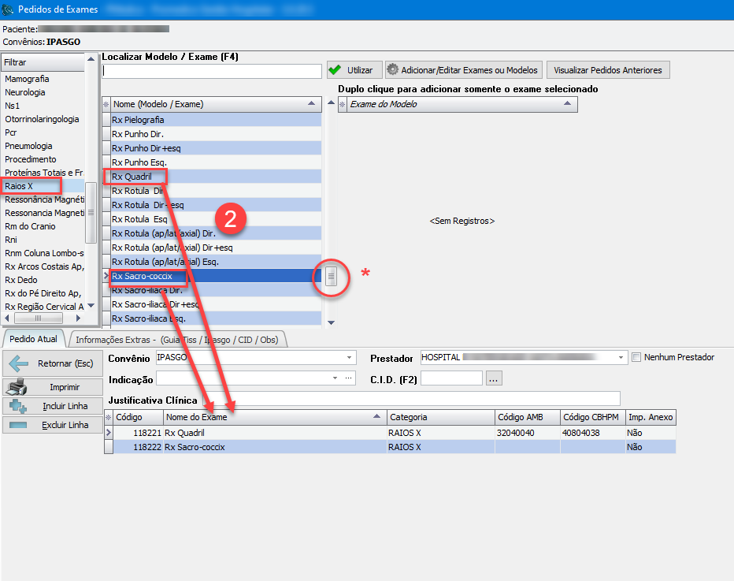This screenshot has height=581, width=734.
Task: Click the Localizar Modelo / Exame search field
Action: tap(211, 71)
